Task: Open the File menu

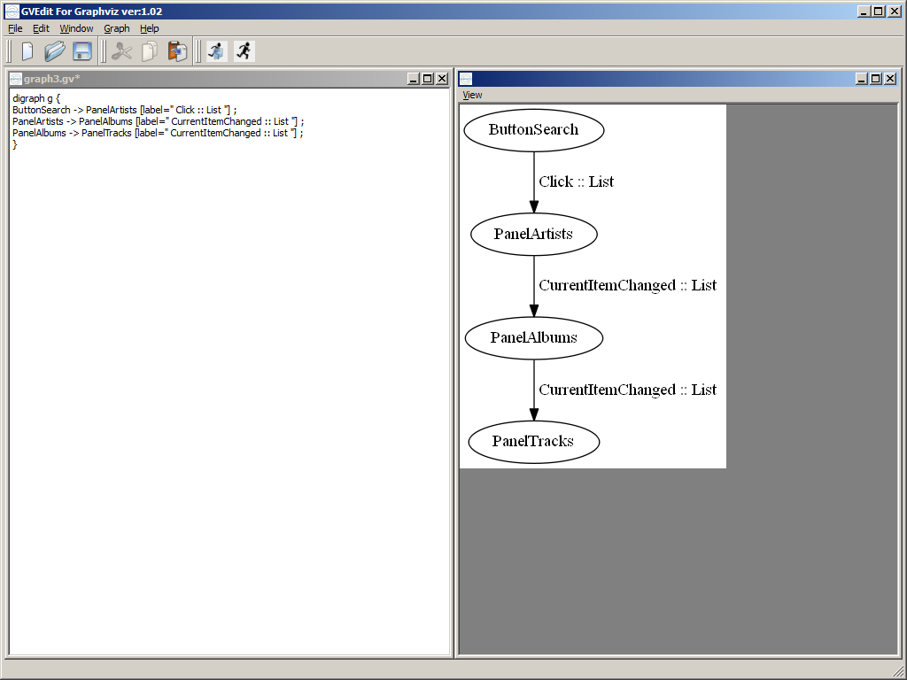Action: click(15, 28)
